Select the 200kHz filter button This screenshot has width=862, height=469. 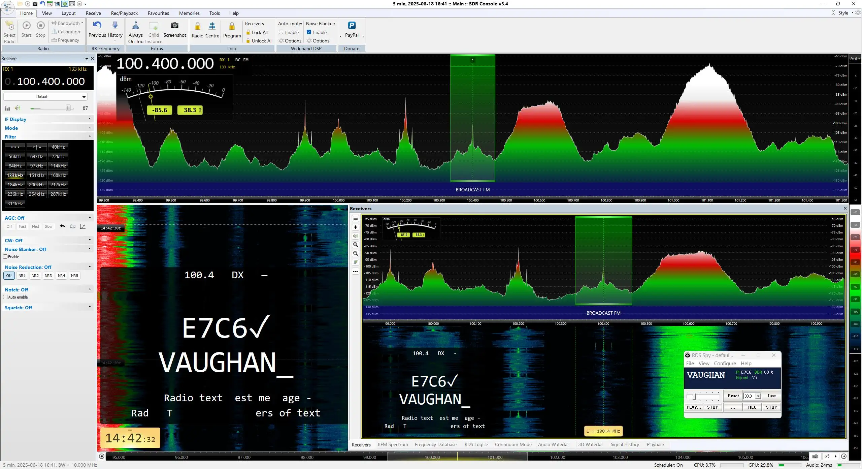[x=37, y=185]
